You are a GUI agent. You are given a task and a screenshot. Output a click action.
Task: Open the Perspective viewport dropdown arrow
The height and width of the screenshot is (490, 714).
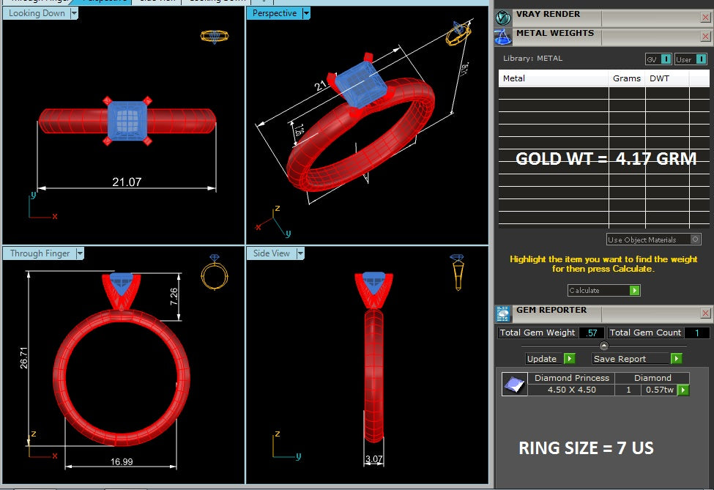306,13
